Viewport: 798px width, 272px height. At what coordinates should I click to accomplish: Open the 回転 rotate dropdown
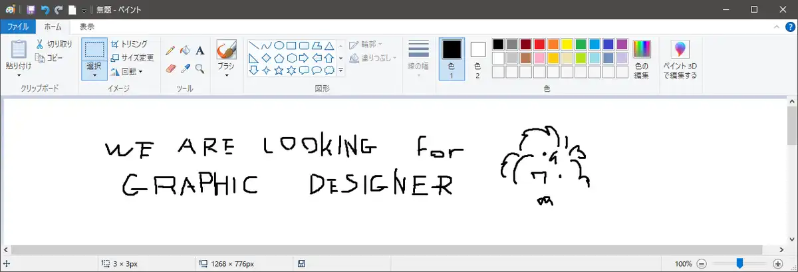pyautogui.click(x=128, y=71)
